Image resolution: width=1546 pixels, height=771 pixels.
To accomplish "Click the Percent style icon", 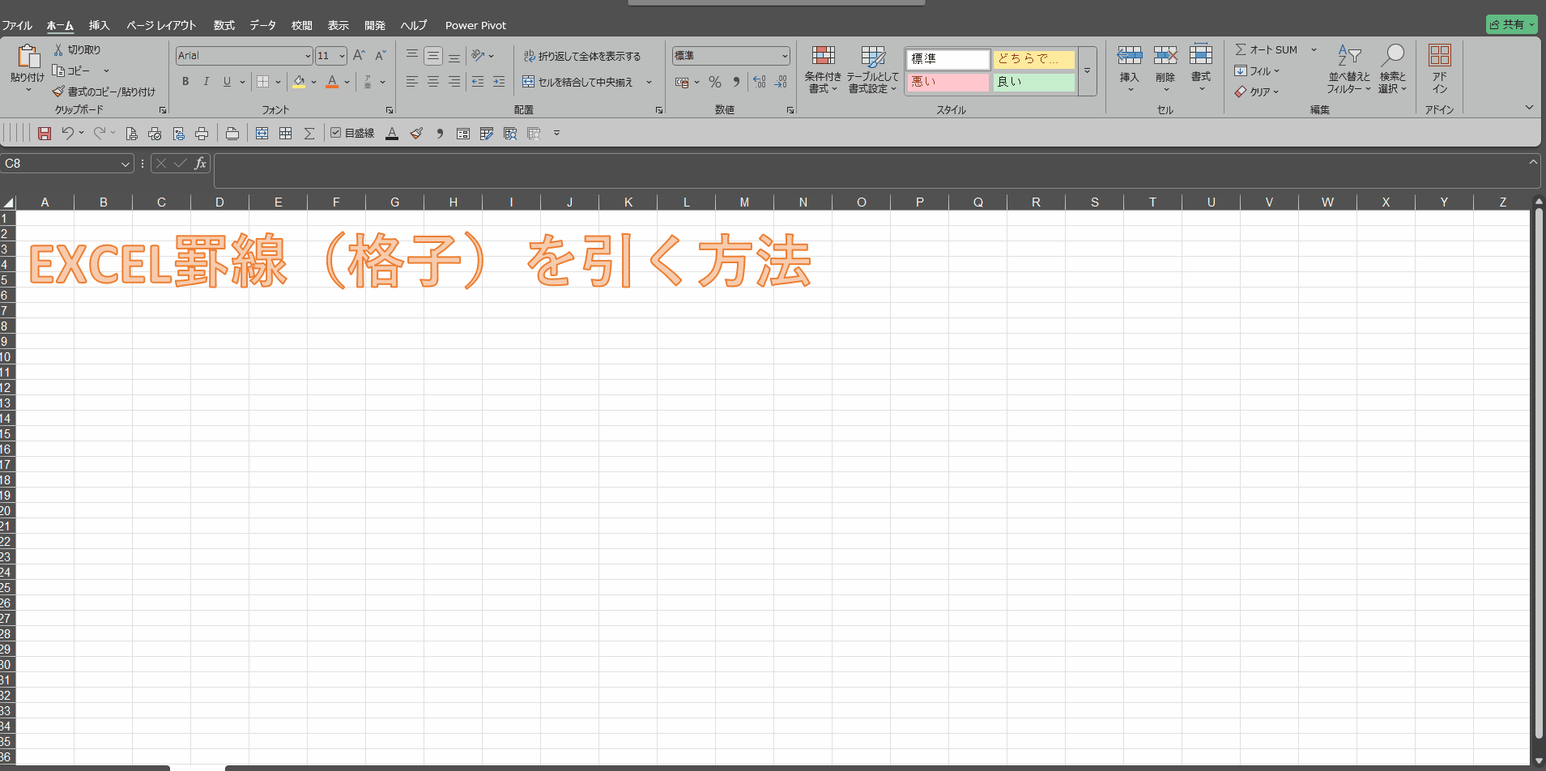I will coord(714,82).
